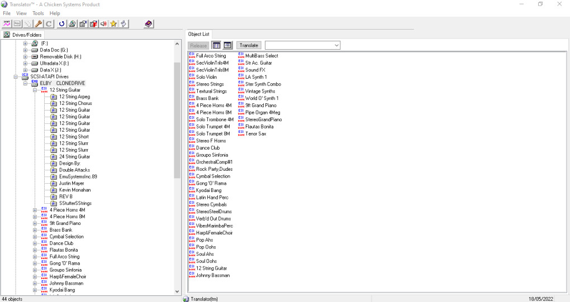Open the View menu
The image size is (570, 302).
(x=21, y=13)
